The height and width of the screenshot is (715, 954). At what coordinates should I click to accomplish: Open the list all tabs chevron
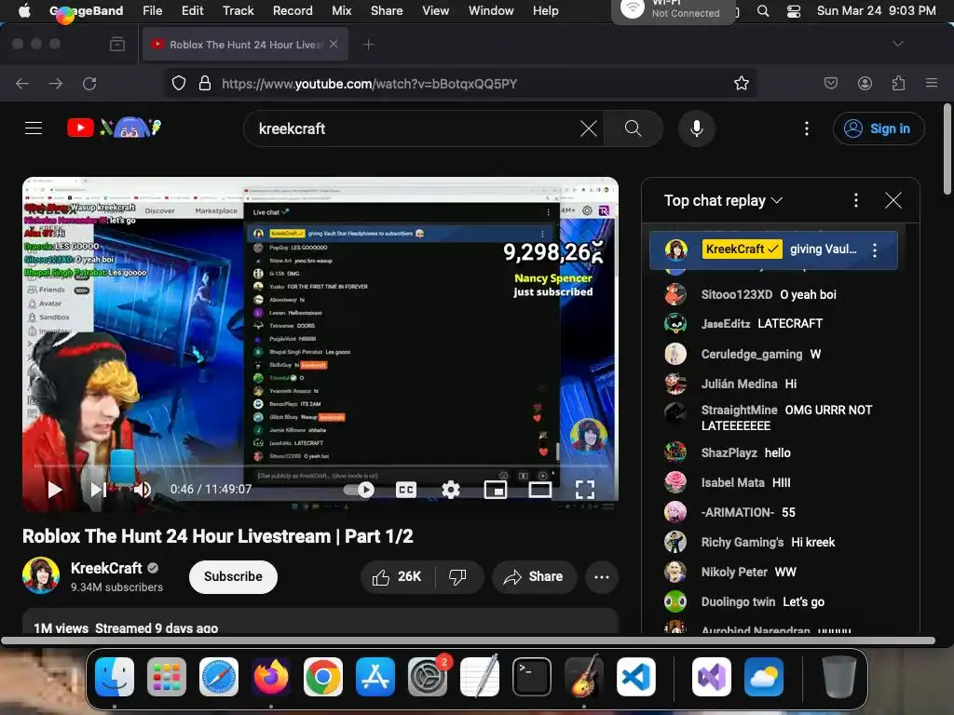(898, 44)
